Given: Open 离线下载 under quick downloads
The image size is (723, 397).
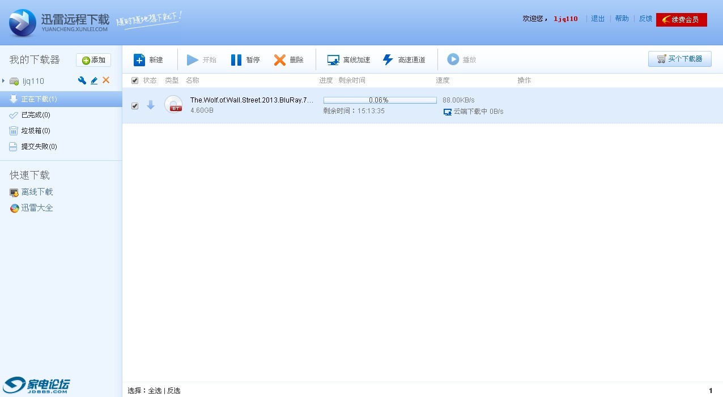Looking at the screenshot, I should click(37, 192).
